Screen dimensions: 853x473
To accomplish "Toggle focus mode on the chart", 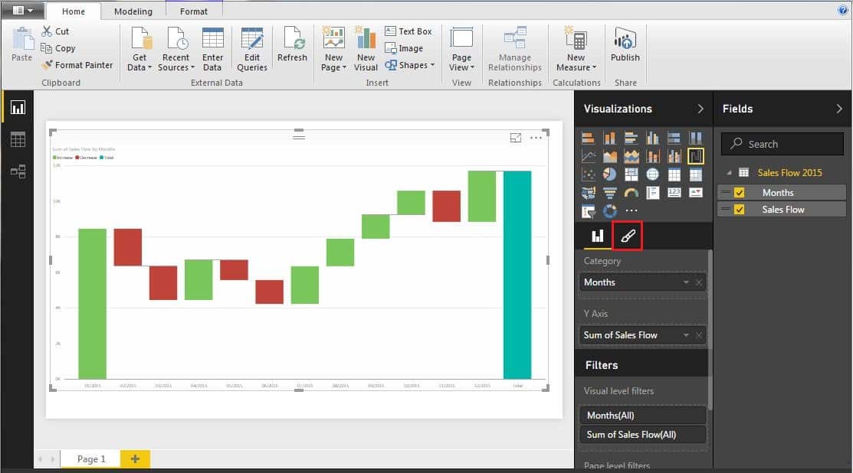I will pos(516,138).
